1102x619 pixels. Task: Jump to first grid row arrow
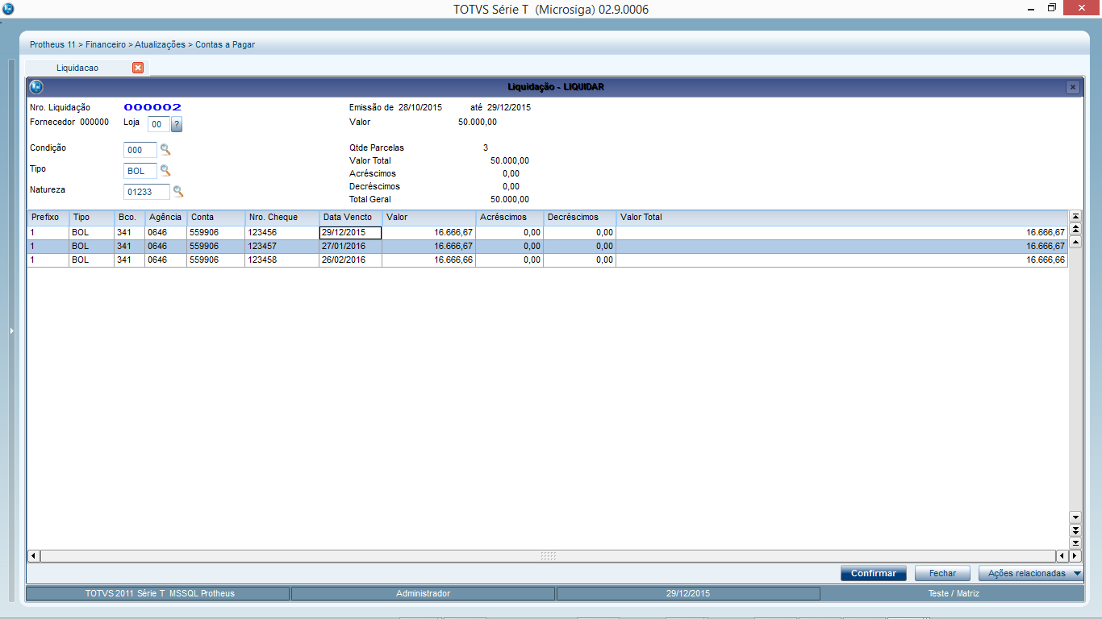point(1075,217)
